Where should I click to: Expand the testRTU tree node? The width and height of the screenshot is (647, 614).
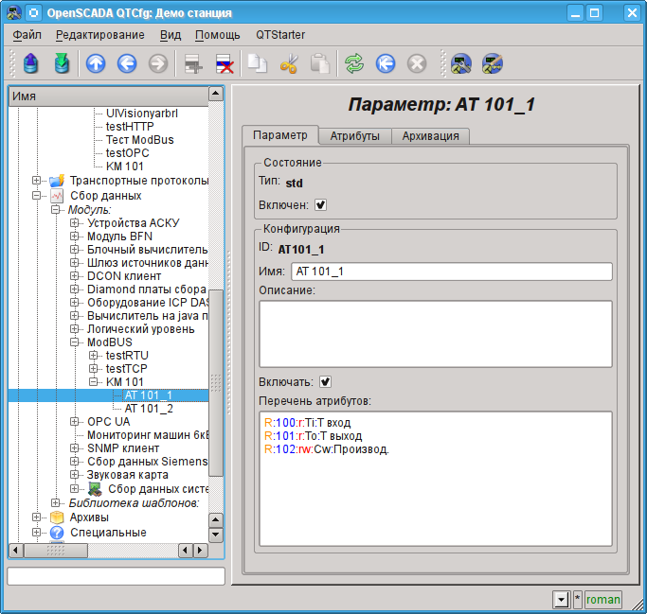[93, 356]
